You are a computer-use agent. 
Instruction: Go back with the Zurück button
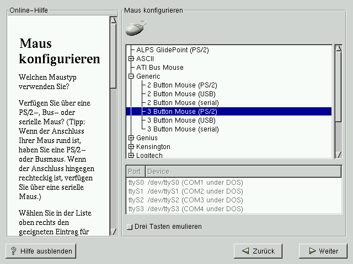258,251
